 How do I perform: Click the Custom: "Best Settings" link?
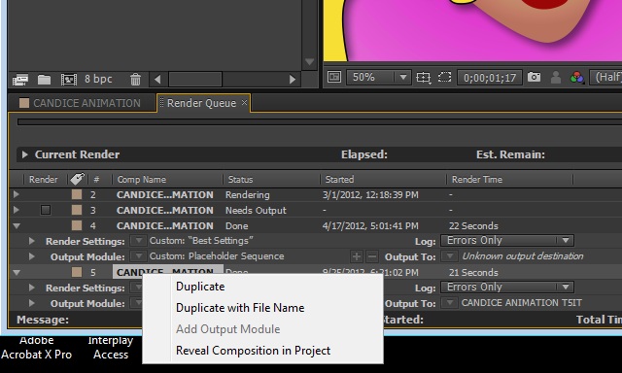point(201,241)
